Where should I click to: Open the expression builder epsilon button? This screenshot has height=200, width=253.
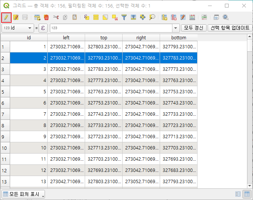(x=43, y=28)
